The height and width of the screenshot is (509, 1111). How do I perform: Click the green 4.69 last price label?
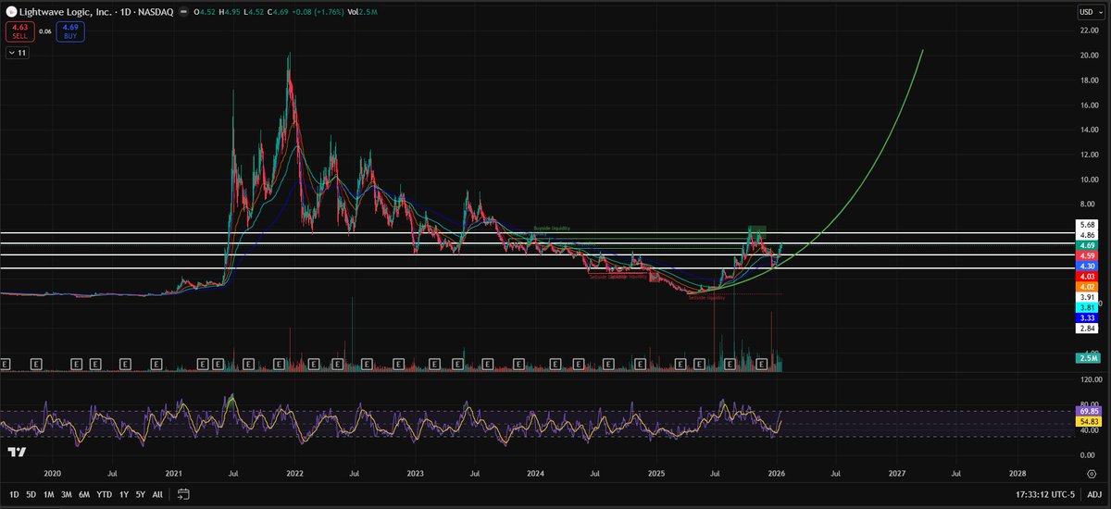(1086, 246)
